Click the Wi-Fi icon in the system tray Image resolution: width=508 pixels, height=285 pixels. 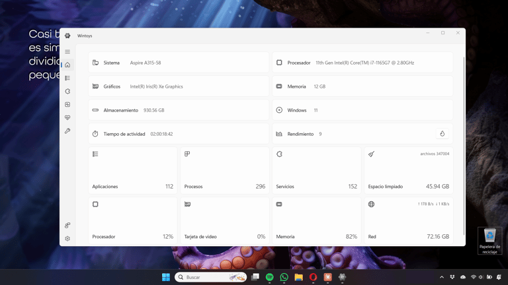pyautogui.click(x=474, y=277)
